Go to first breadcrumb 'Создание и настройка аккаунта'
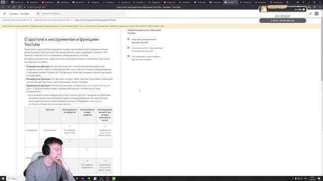Viewport: 323px width, 181px height. 16,20
